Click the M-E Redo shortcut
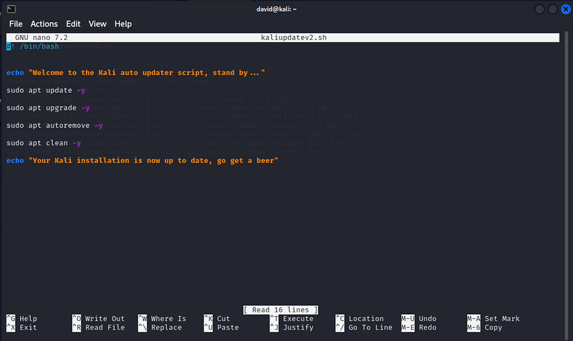Screen dimensions: 573x341 coord(419,328)
